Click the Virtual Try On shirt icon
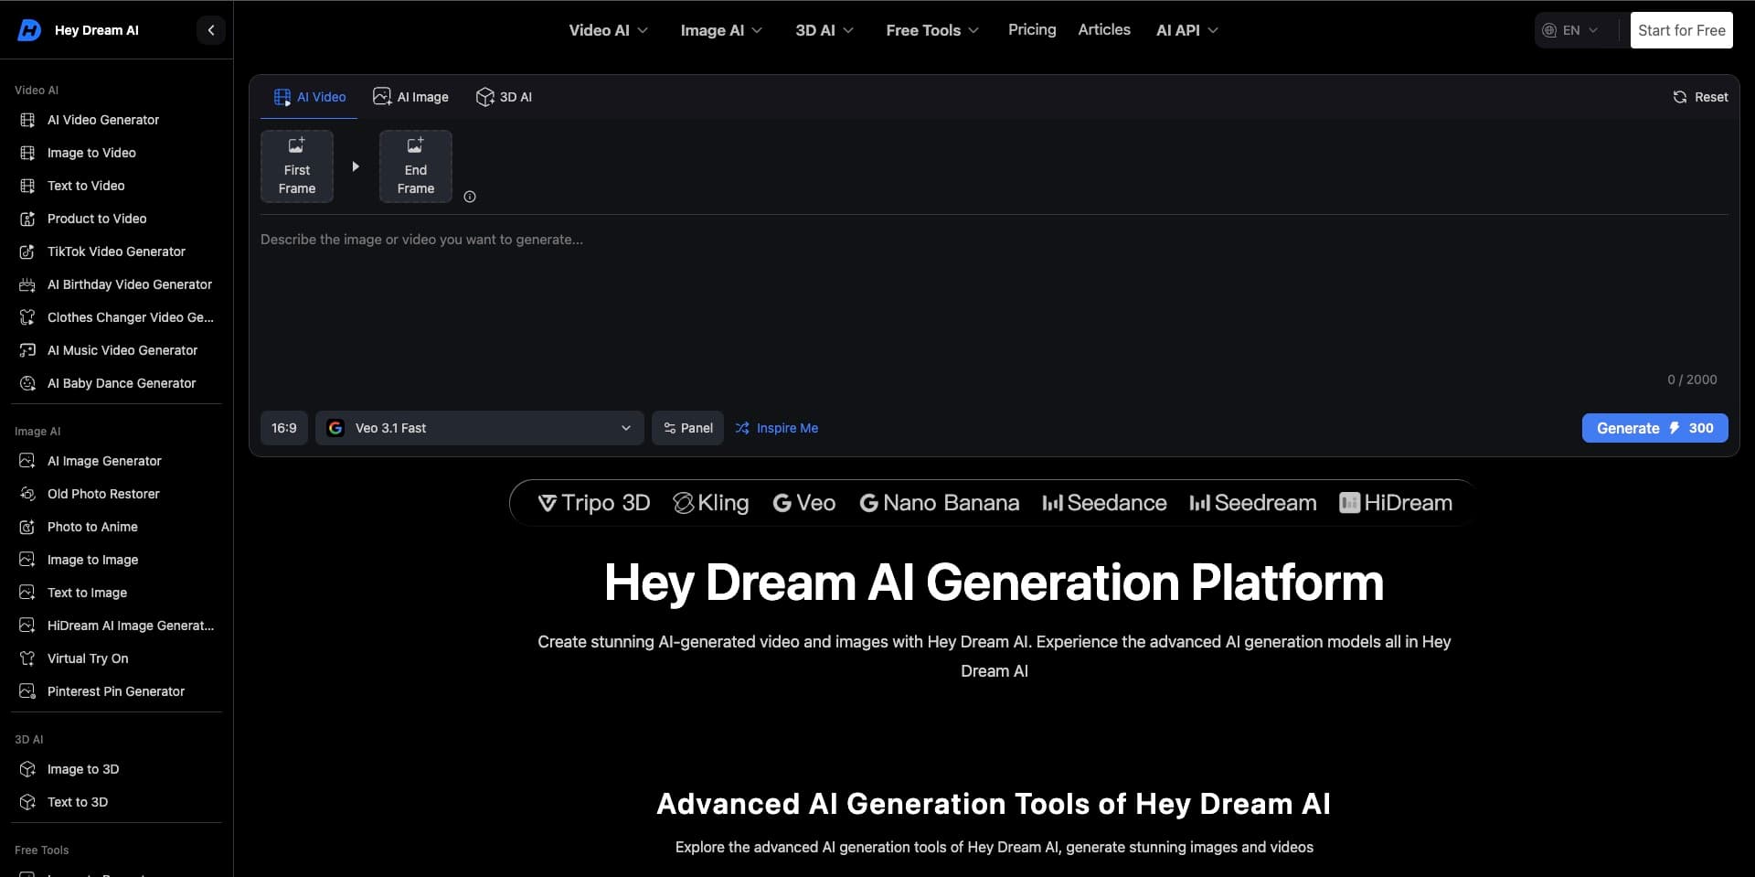Viewport: 1755px width, 877px height. (x=27, y=658)
